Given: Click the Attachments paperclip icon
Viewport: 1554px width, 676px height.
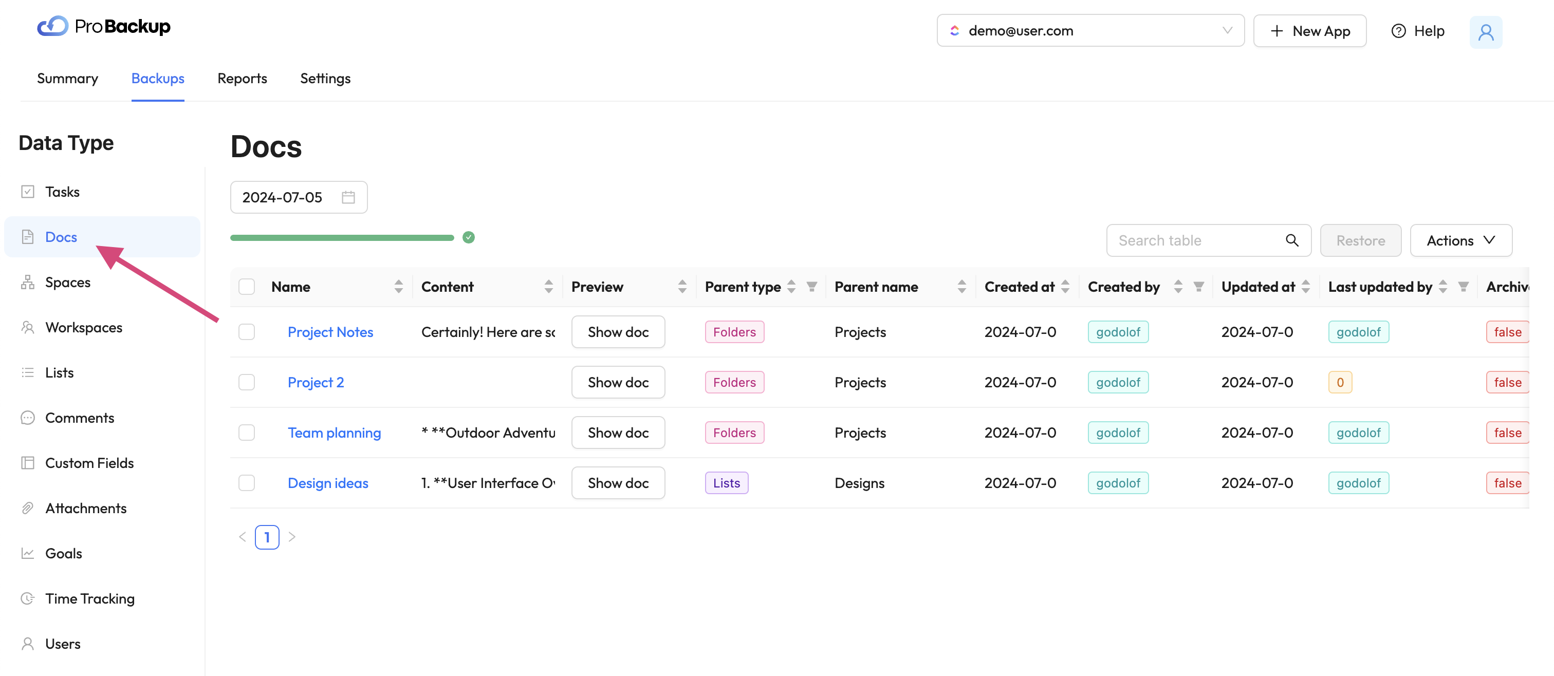Looking at the screenshot, I should tap(28, 509).
